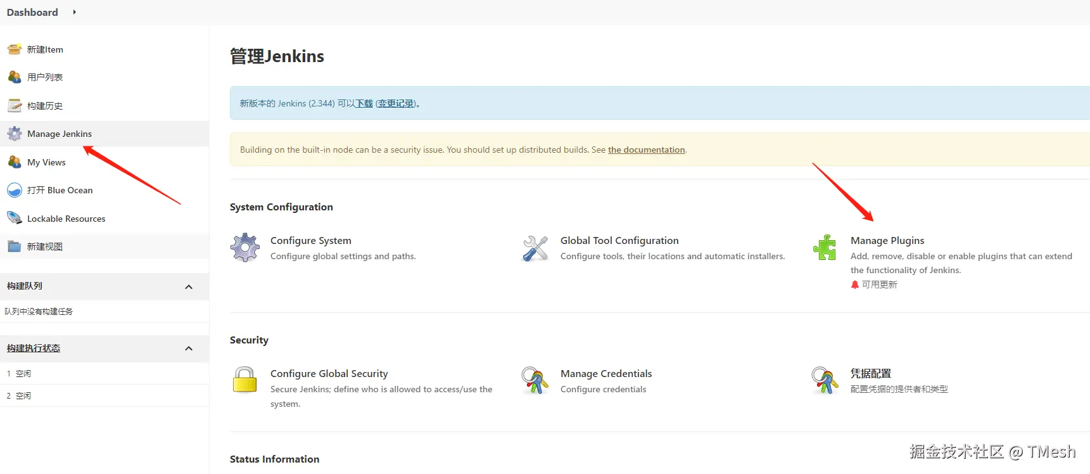
Task: Open 用户列表 in the sidebar
Action: tap(45, 77)
